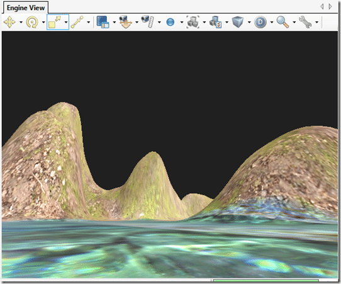Screen dimensions: 341x284
Task: Select the Move gizmo tool
Action: pyautogui.click(x=9, y=22)
